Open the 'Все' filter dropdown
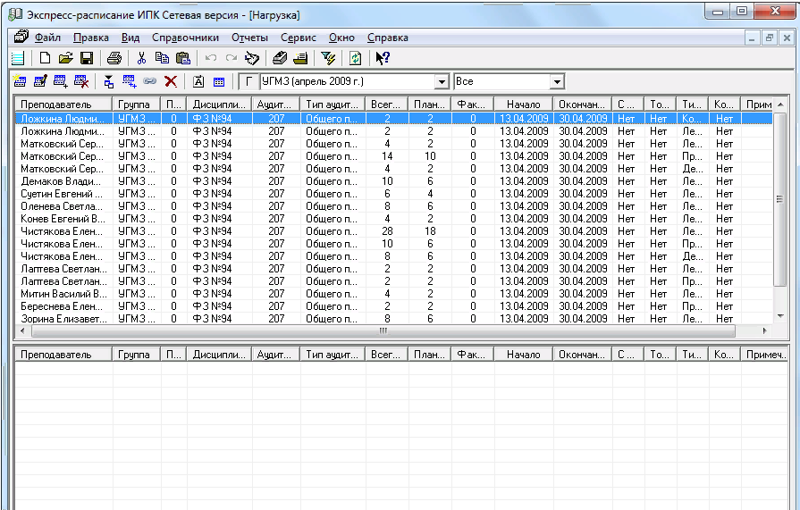 pyautogui.click(x=557, y=82)
